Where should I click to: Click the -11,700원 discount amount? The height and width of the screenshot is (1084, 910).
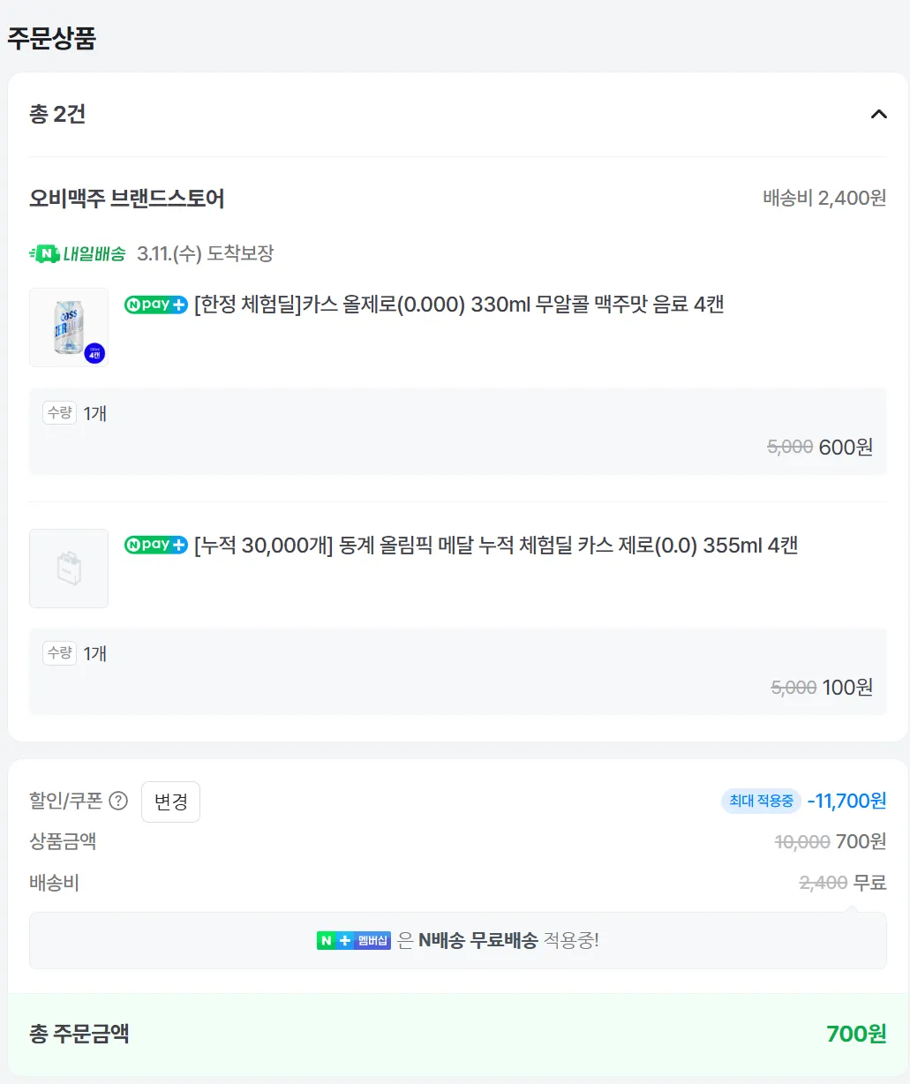(846, 801)
